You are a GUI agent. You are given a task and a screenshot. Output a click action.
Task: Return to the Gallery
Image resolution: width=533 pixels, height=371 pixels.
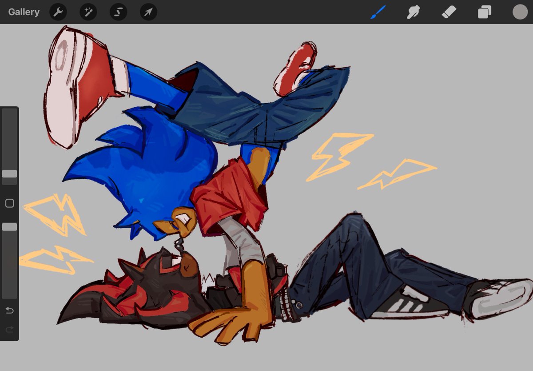[x=24, y=12]
